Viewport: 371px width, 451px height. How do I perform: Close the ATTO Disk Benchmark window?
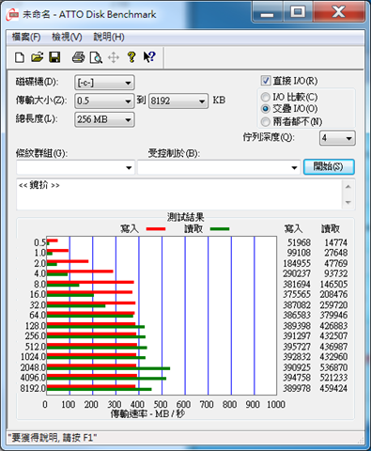click(339, 13)
